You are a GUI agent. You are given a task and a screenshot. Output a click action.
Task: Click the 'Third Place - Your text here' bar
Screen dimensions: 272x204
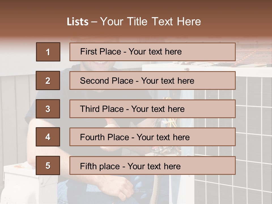pos(152,109)
